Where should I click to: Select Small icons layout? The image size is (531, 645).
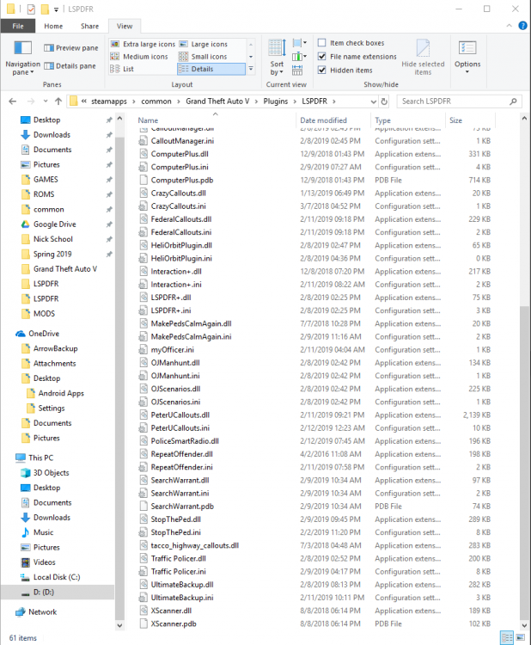pyautogui.click(x=203, y=57)
